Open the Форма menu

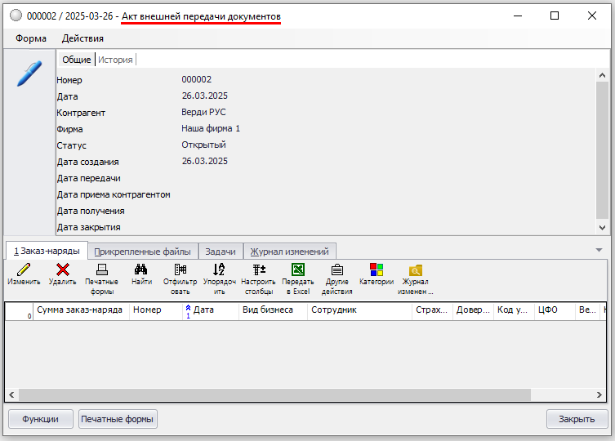pos(30,38)
